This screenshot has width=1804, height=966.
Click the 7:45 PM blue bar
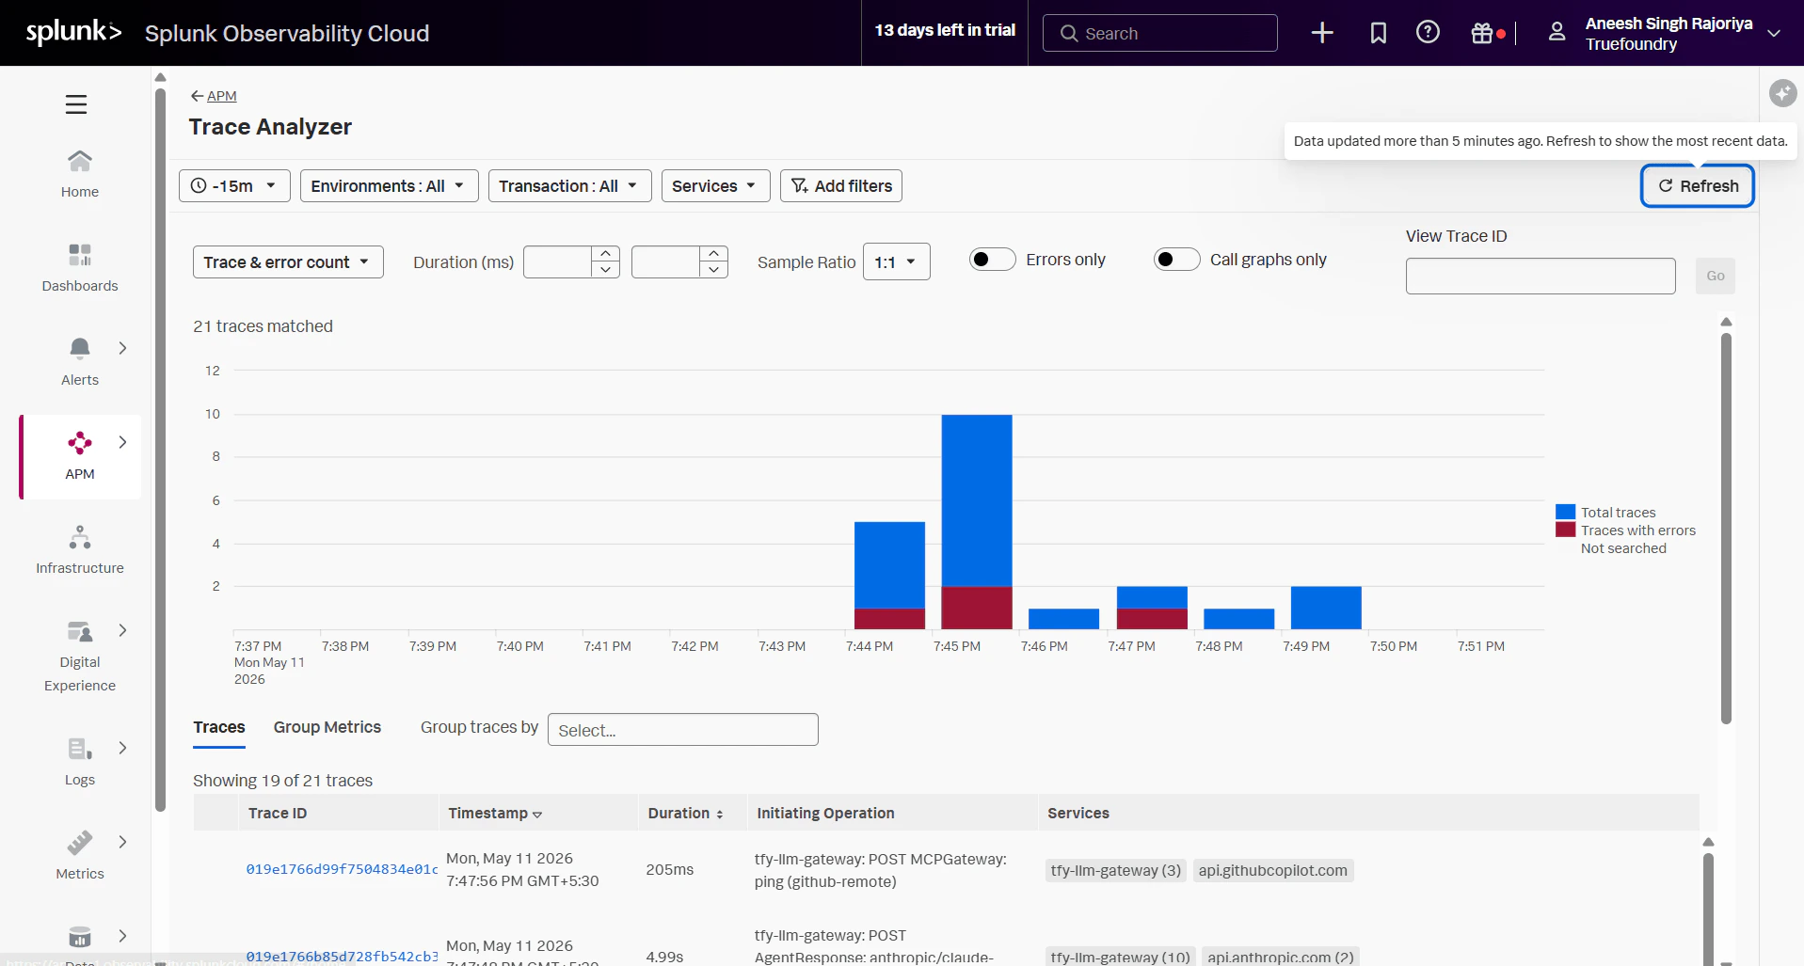pos(977,500)
